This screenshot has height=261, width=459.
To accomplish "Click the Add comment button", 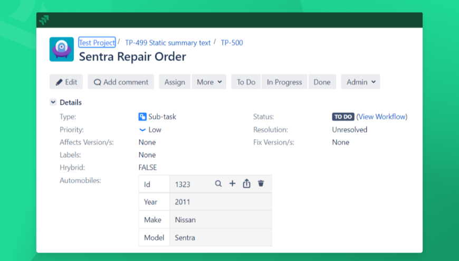I will coord(121,82).
